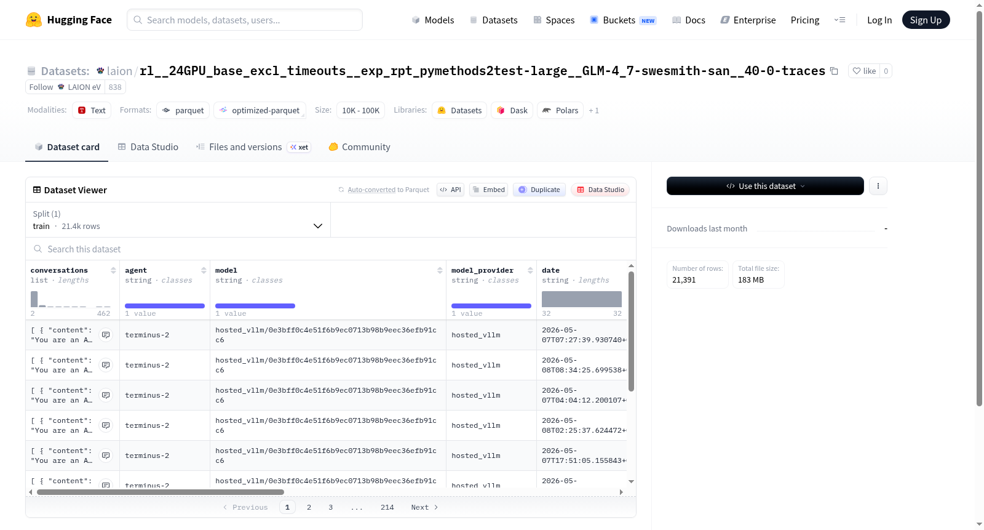Click the more options kebab icon
The image size is (984, 530).
[878, 186]
